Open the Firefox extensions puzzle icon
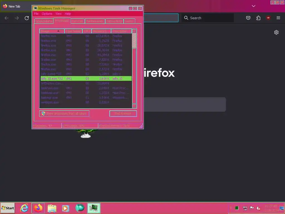Screen dimensions: 285x214 258,18
